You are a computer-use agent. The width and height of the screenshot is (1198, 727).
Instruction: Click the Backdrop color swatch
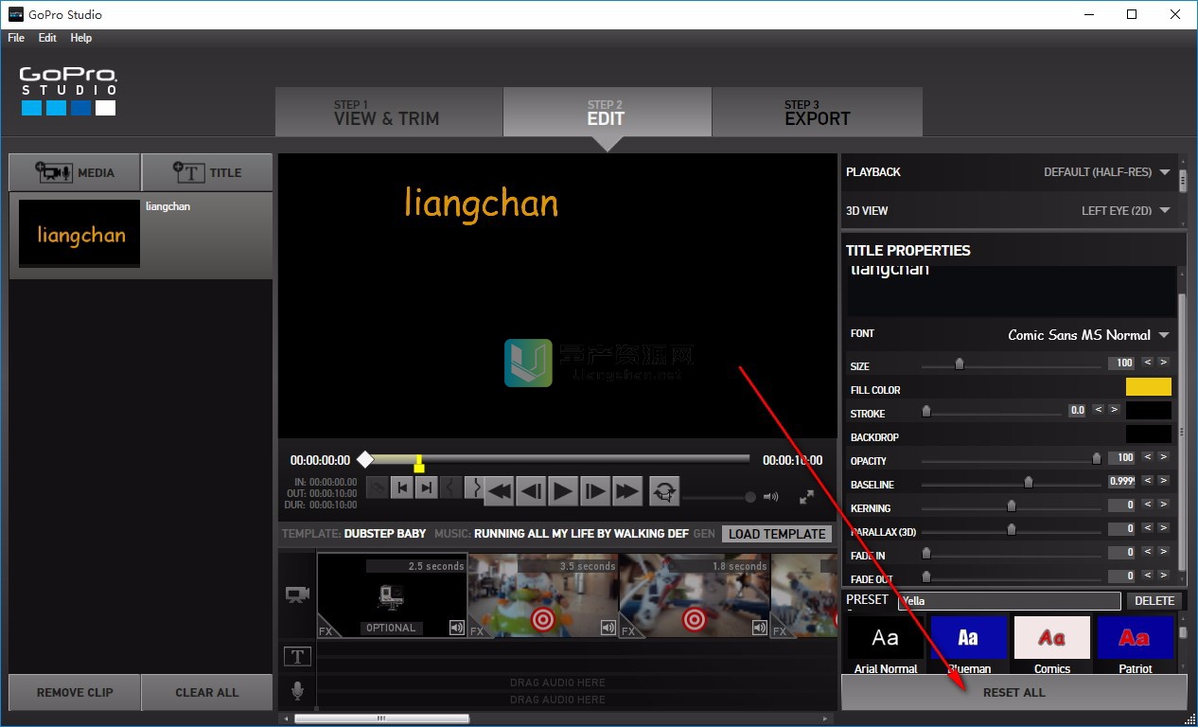point(1148,434)
